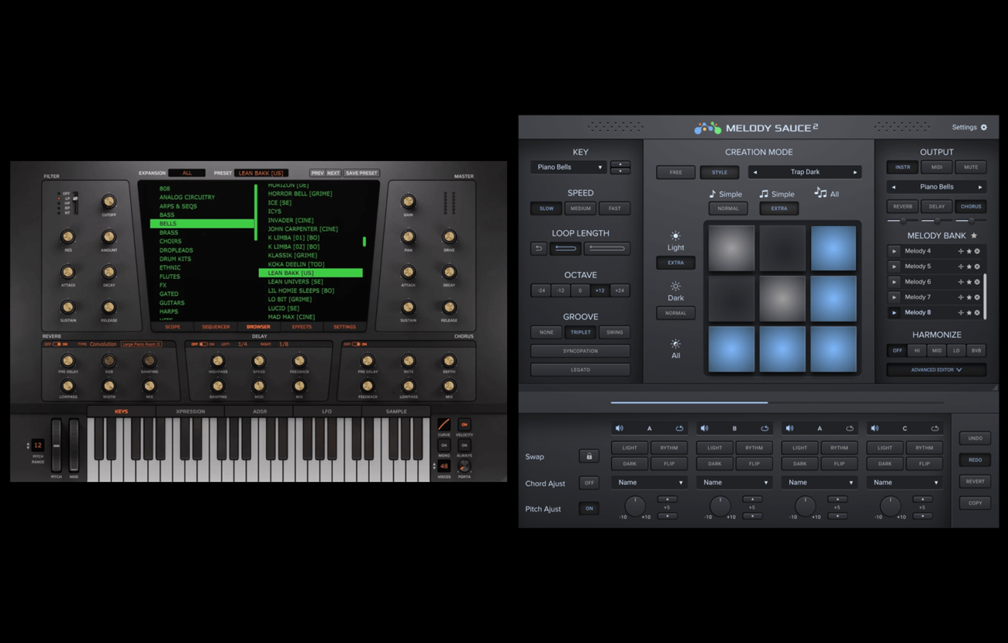Screen dimensions: 1008x643
Task: Open the Piano Bells key dropdown
Action: click(x=568, y=167)
